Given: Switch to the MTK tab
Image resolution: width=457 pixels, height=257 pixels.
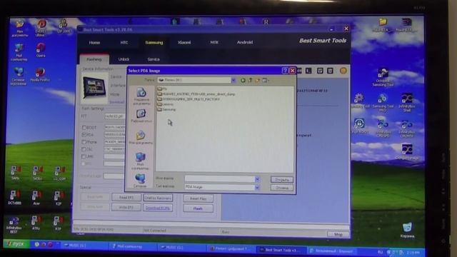Looking at the screenshot, I should tap(214, 43).
